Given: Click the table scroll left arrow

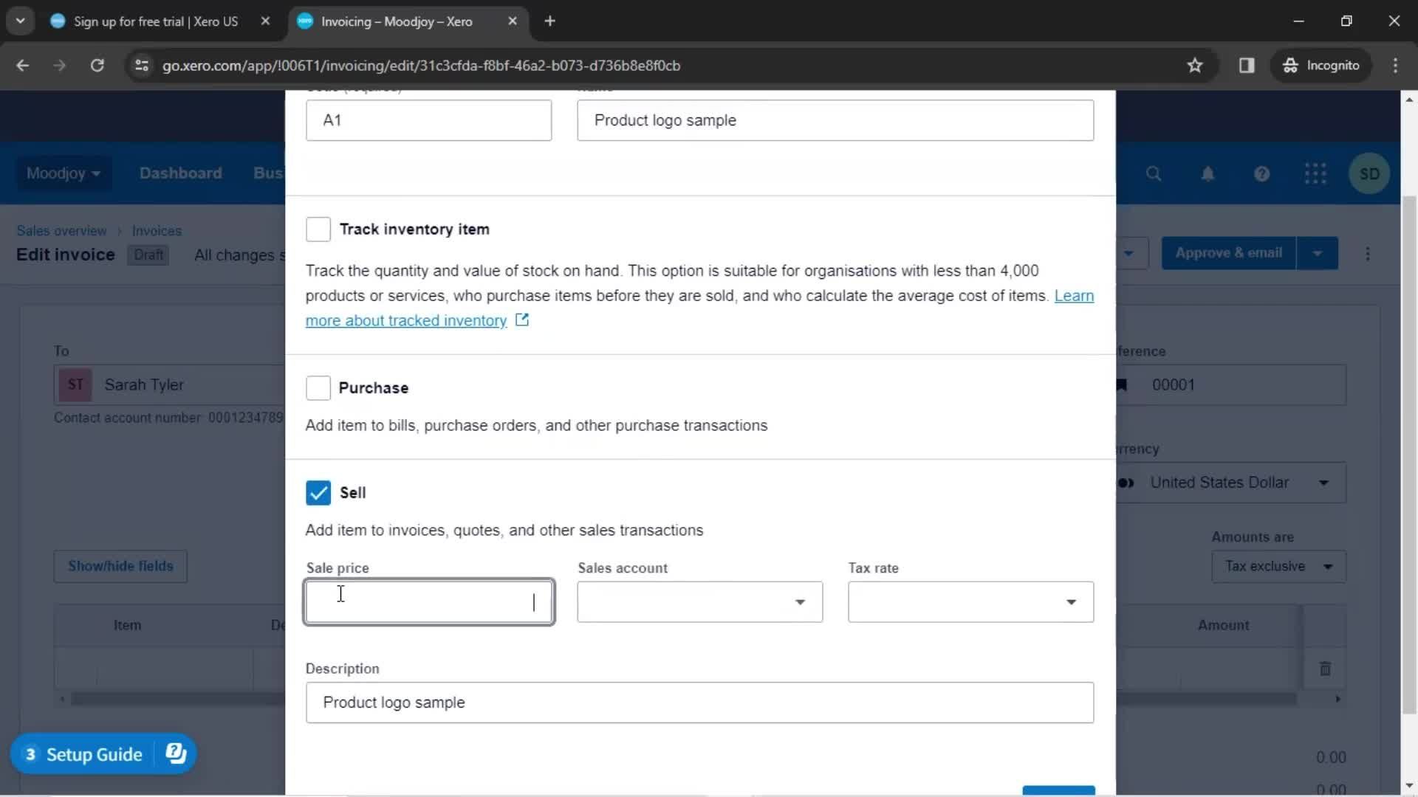Looking at the screenshot, I should [x=62, y=698].
